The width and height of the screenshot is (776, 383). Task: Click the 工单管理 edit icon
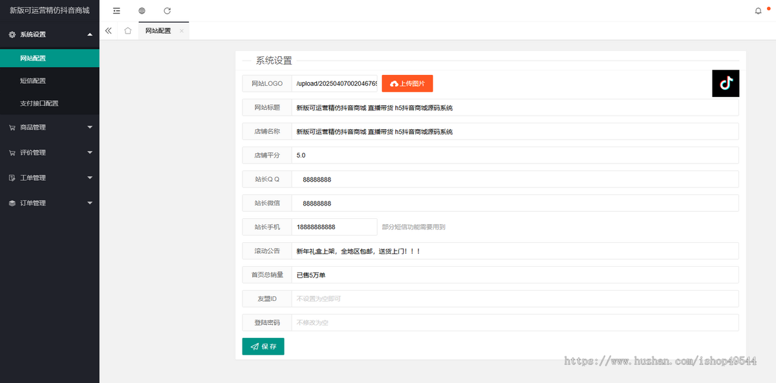pos(12,178)
